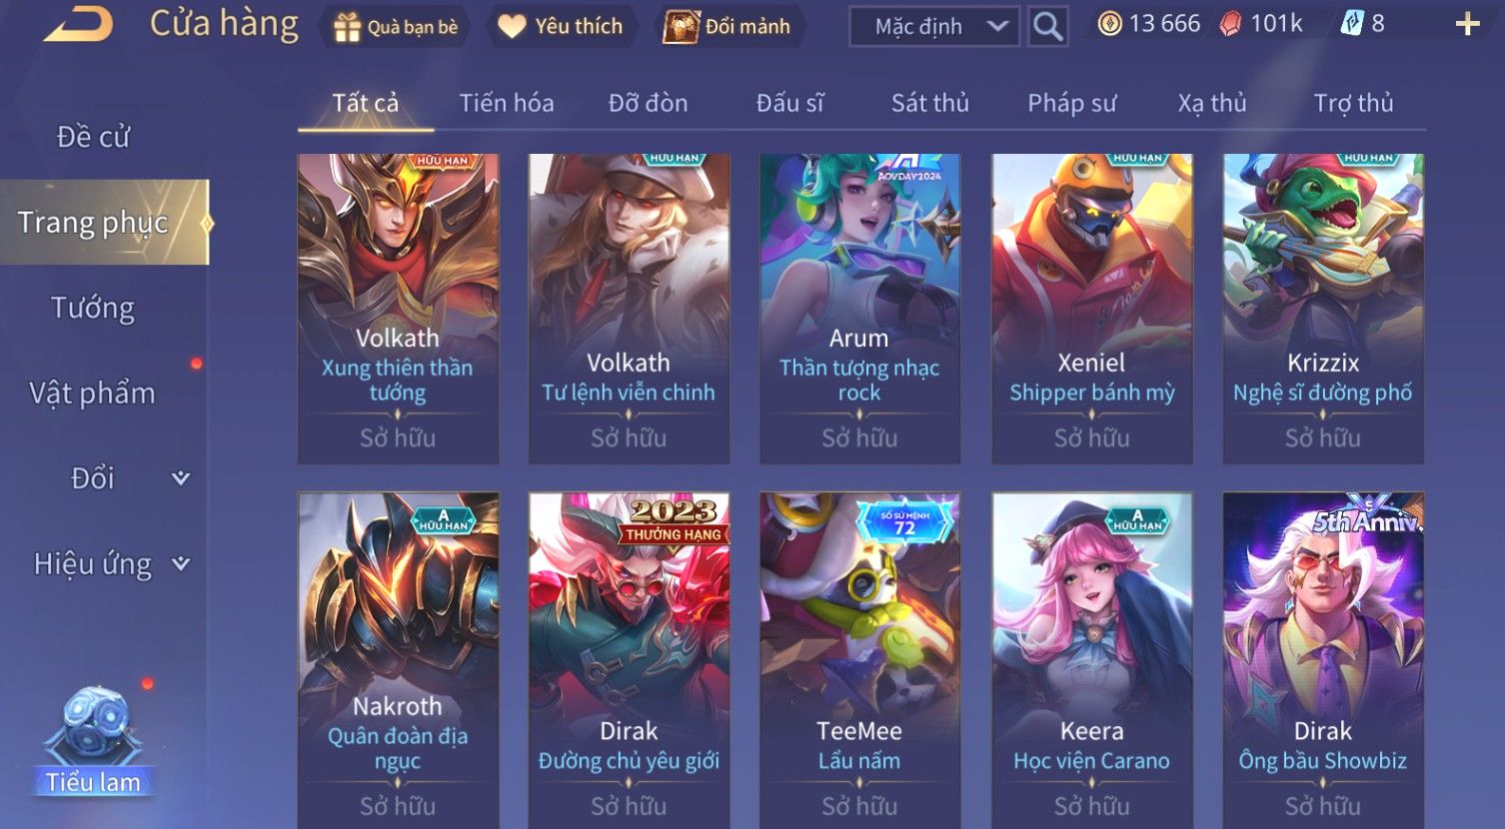Viewport: 1505px width, 829px height.
Task: Open Vật phẩm in the sidebar
Action: 93,394
